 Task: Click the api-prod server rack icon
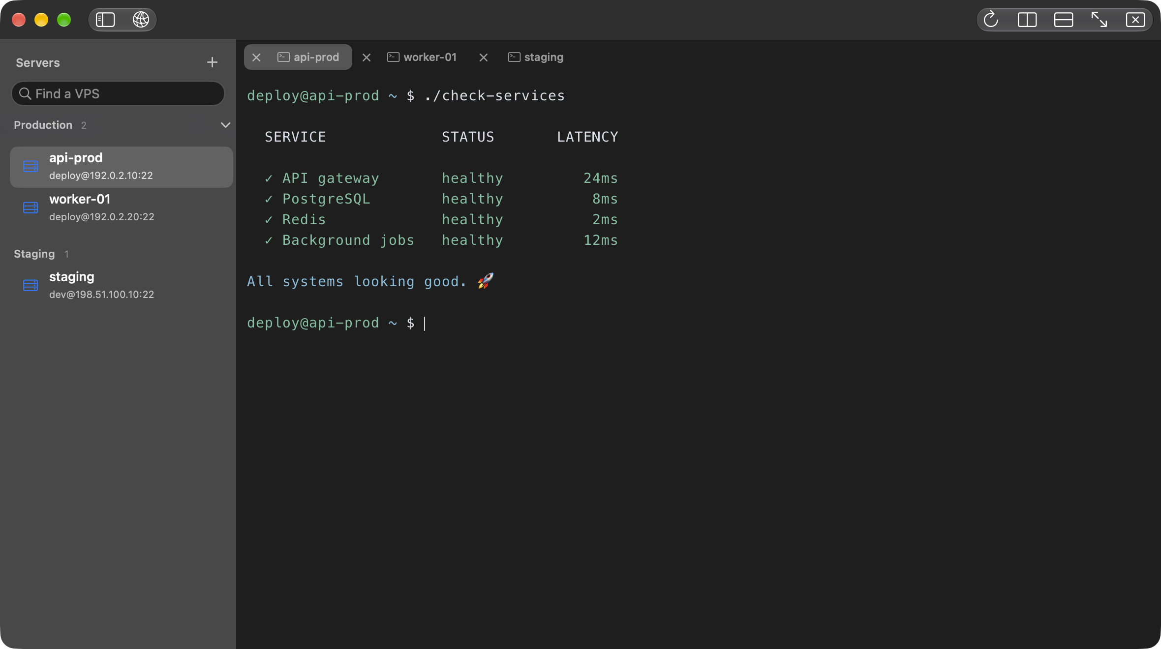click(31, 166)
